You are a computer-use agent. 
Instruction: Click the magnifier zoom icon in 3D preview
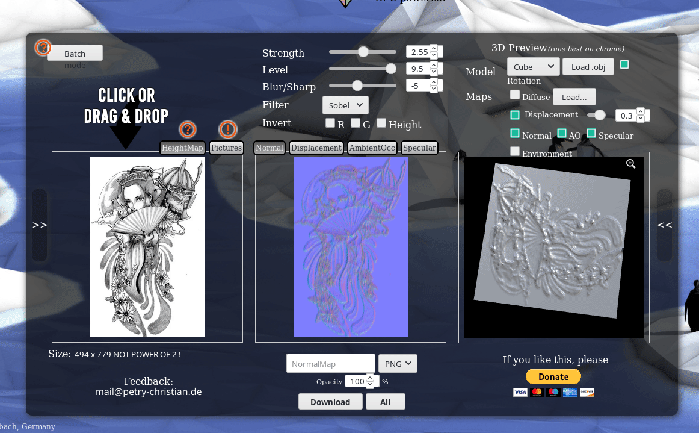coord(630,163)
